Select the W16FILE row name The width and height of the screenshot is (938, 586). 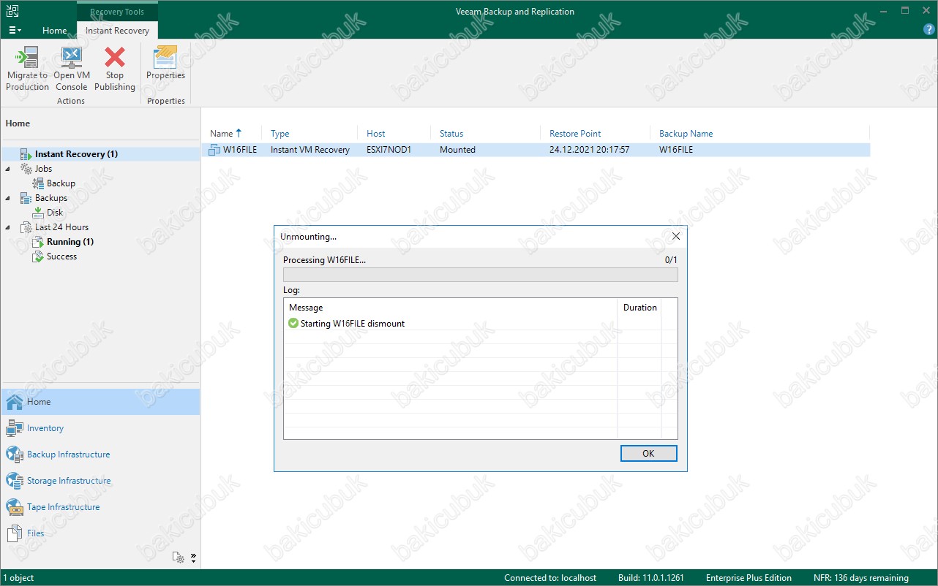point(240,150)
